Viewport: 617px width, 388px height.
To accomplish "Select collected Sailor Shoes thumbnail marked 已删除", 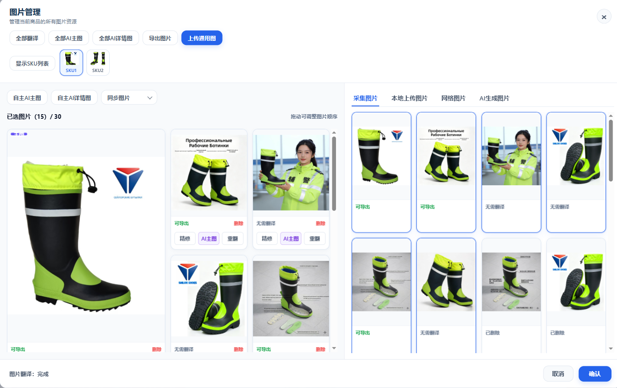I will (576, 282).
